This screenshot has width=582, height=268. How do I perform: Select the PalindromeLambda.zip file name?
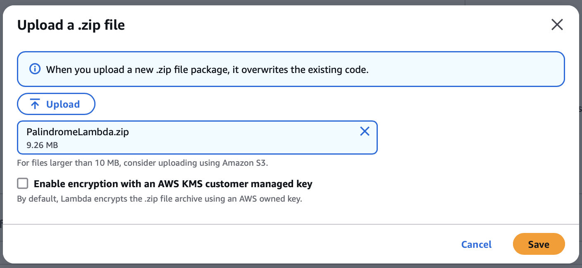[x=77, y=132]
